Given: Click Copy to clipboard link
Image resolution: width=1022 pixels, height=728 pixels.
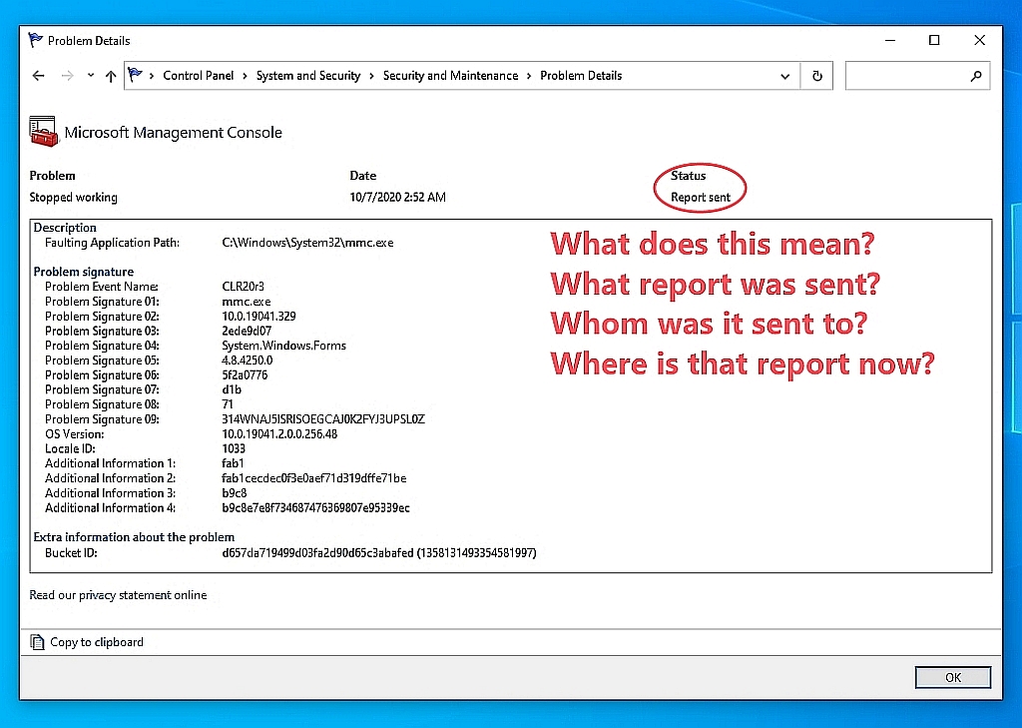Looking at the screenshot, I should [97, 642].
